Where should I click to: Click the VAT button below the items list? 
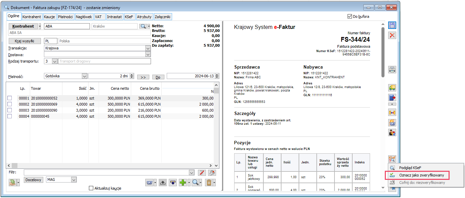[x=149, y=183]
